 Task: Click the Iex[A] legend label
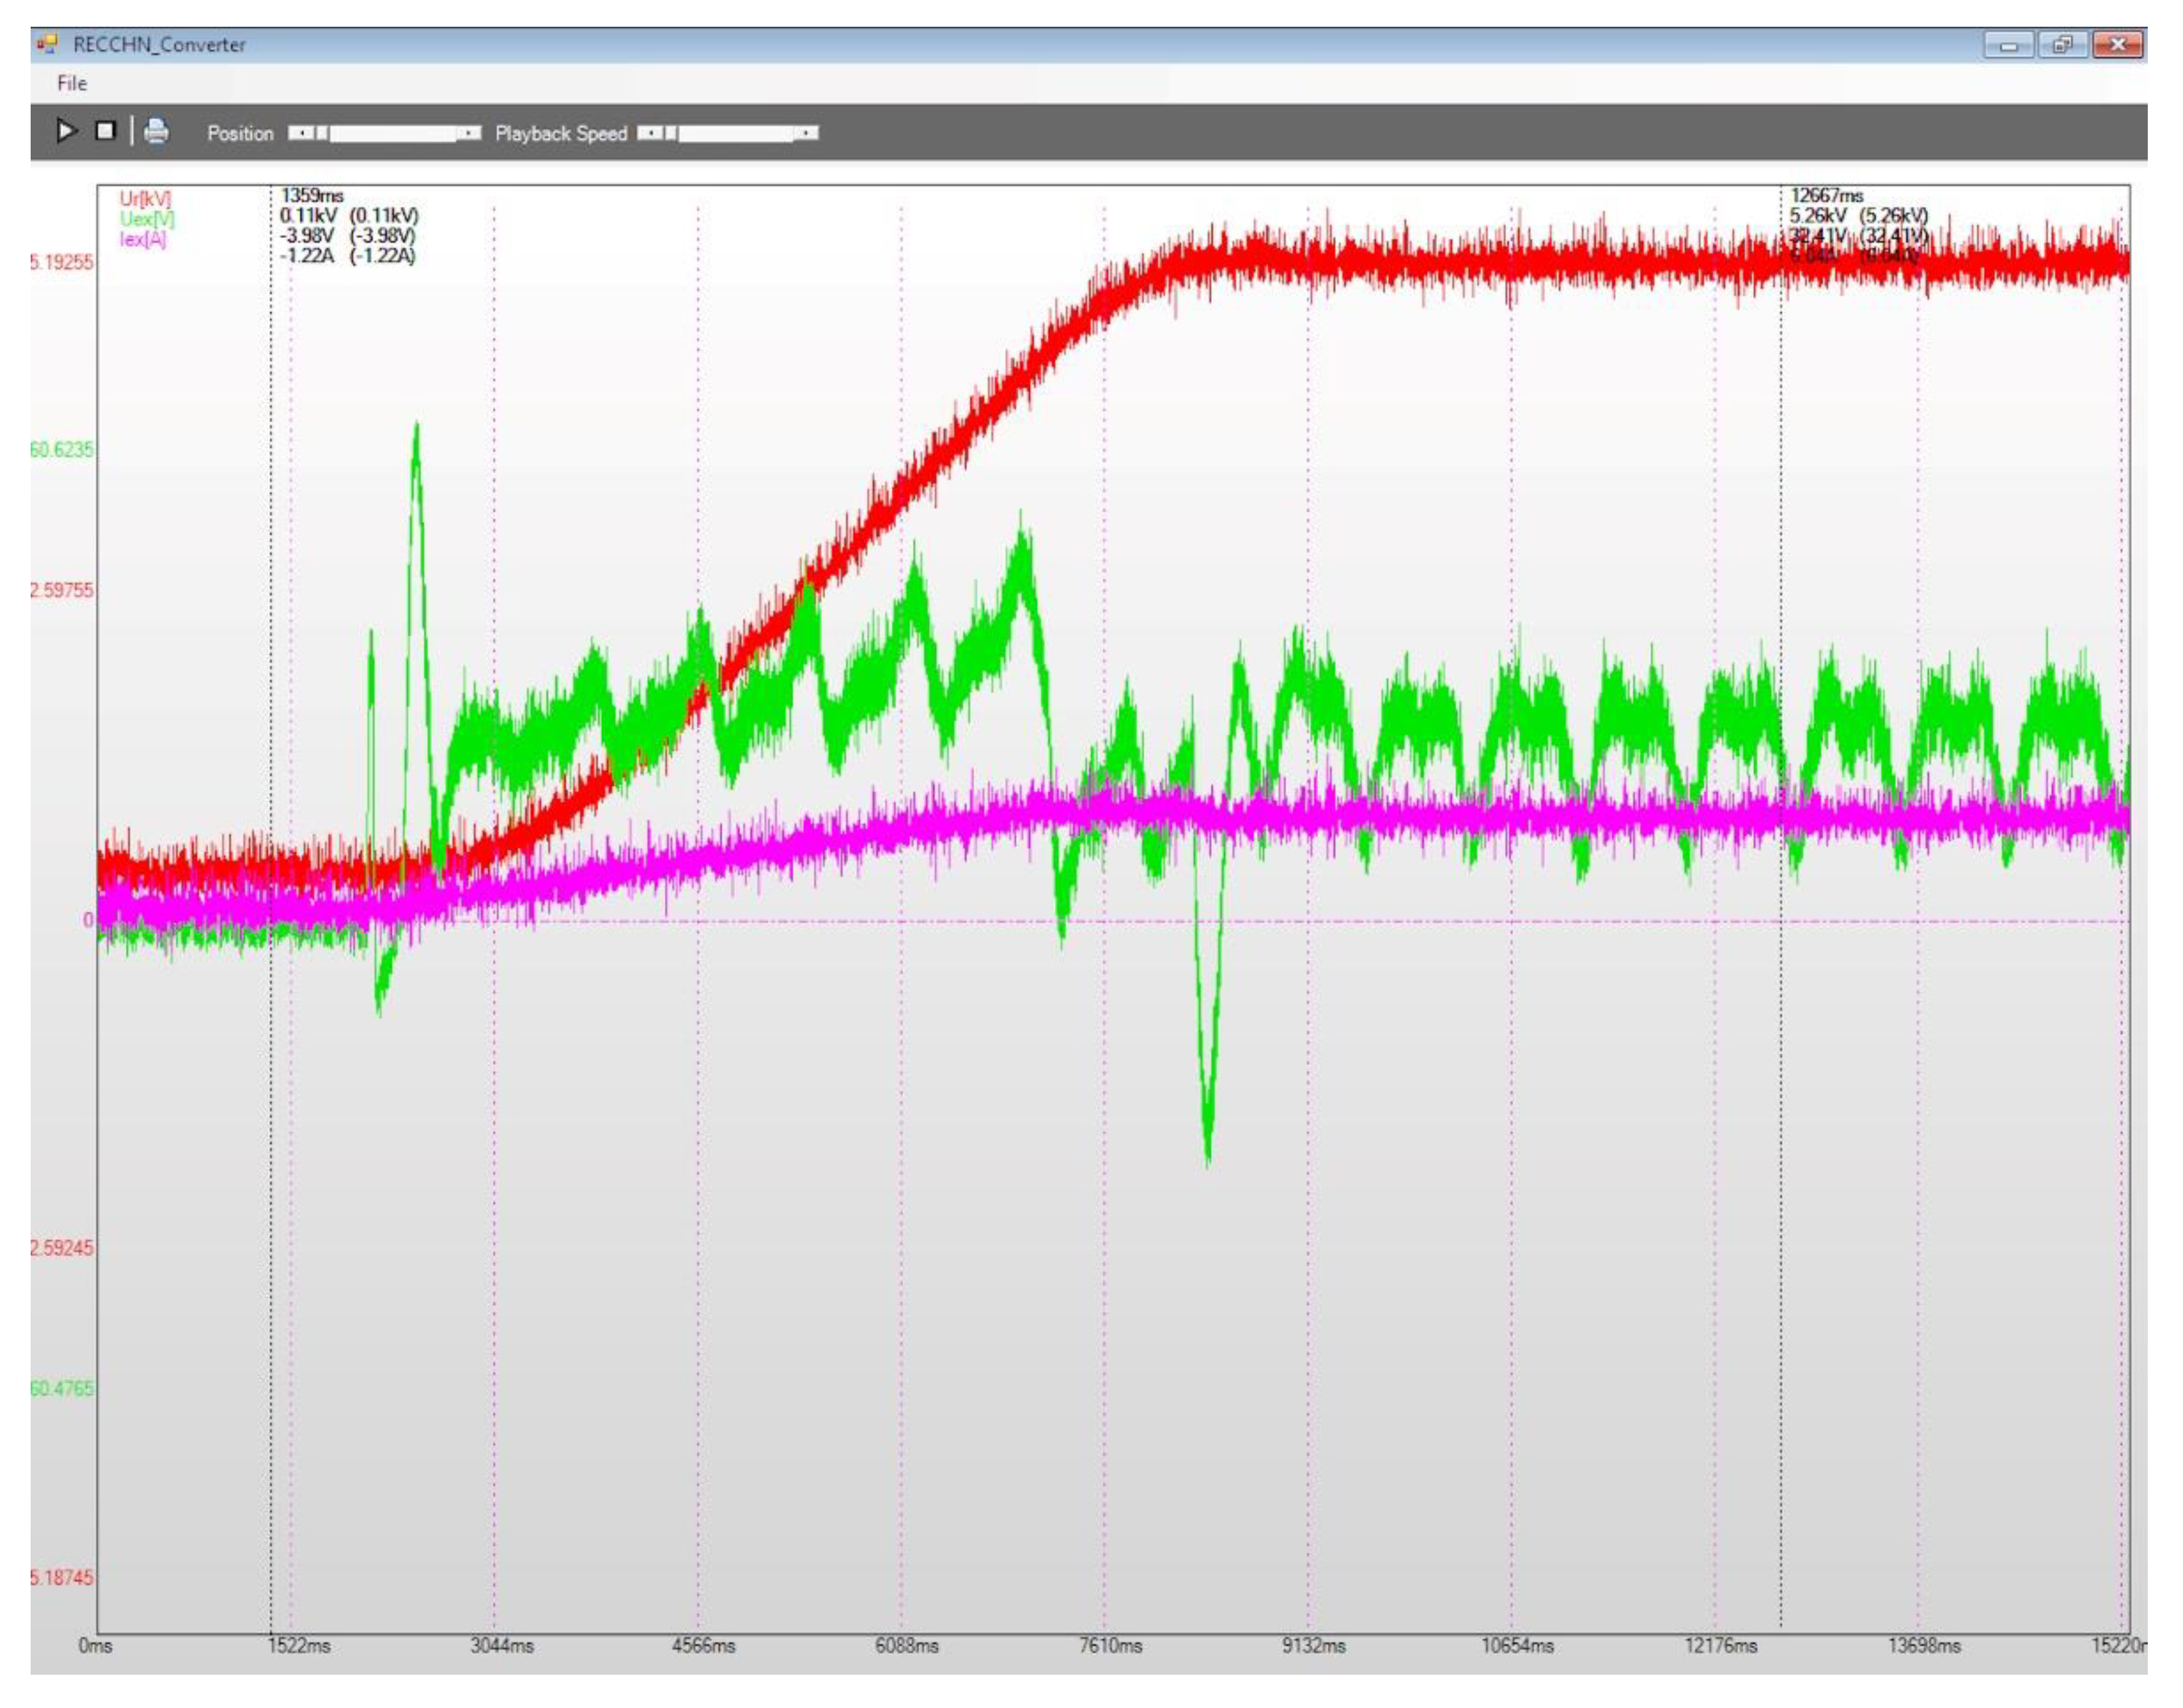(142, 239)
